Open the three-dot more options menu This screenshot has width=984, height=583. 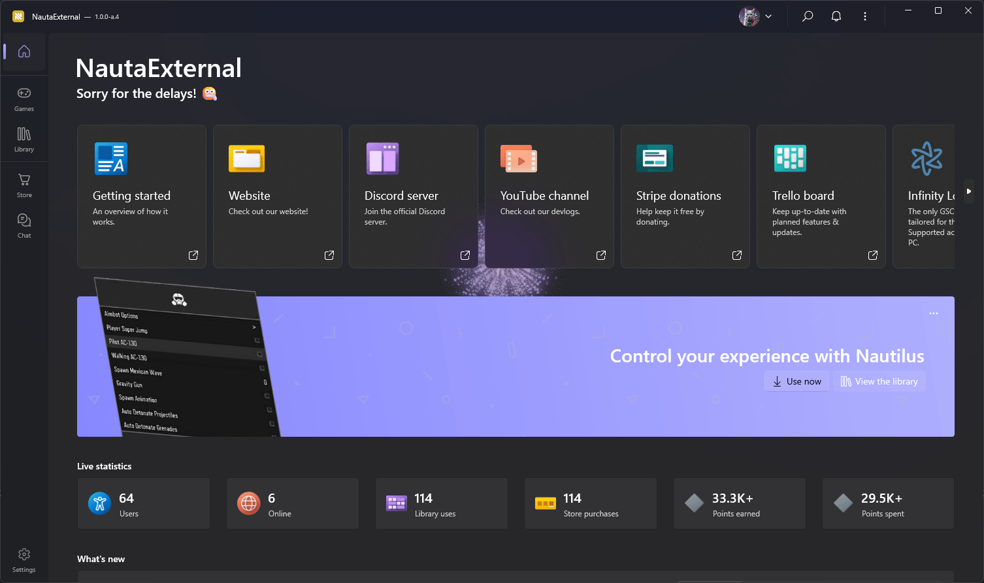click(865, 16)
